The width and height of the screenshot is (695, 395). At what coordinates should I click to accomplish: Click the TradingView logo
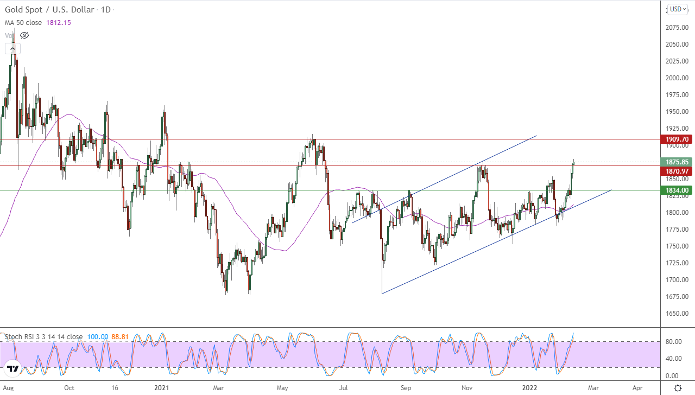pos(13,369)
